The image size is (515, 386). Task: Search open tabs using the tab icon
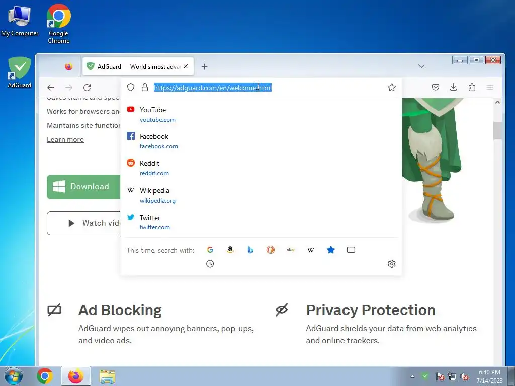point(351,250)
